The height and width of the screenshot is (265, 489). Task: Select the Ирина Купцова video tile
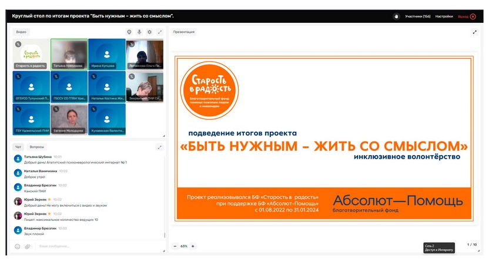107,54
